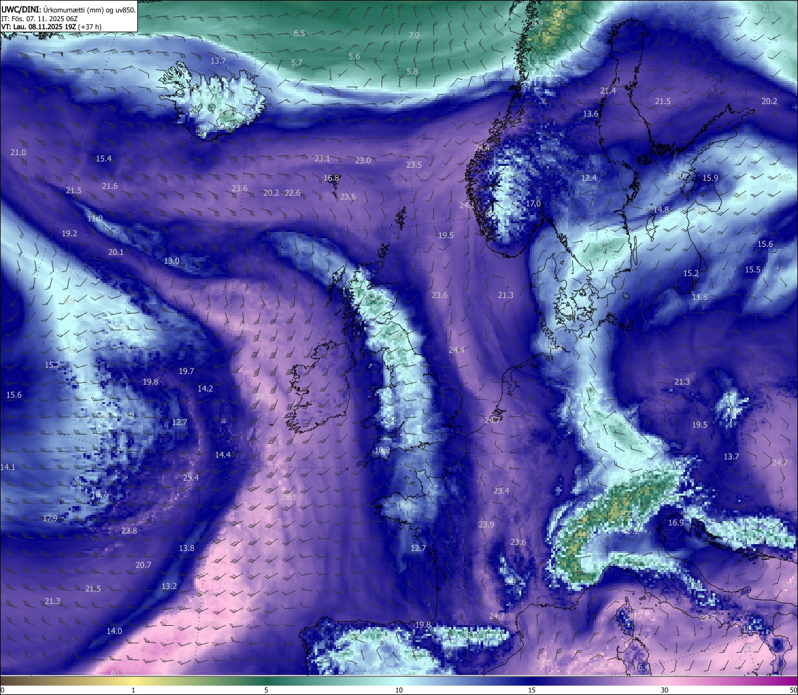Screen dimensions: 798x695
Task: Click the map value 23.4
Action: tap(501, 491)
